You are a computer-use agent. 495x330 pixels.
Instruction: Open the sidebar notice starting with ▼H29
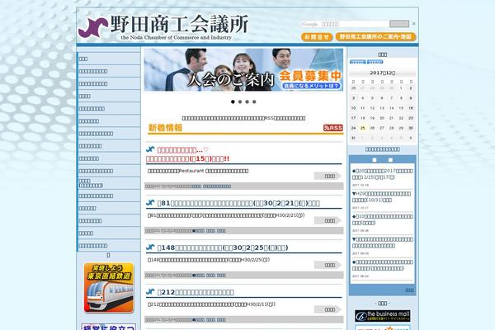point(382,196)
